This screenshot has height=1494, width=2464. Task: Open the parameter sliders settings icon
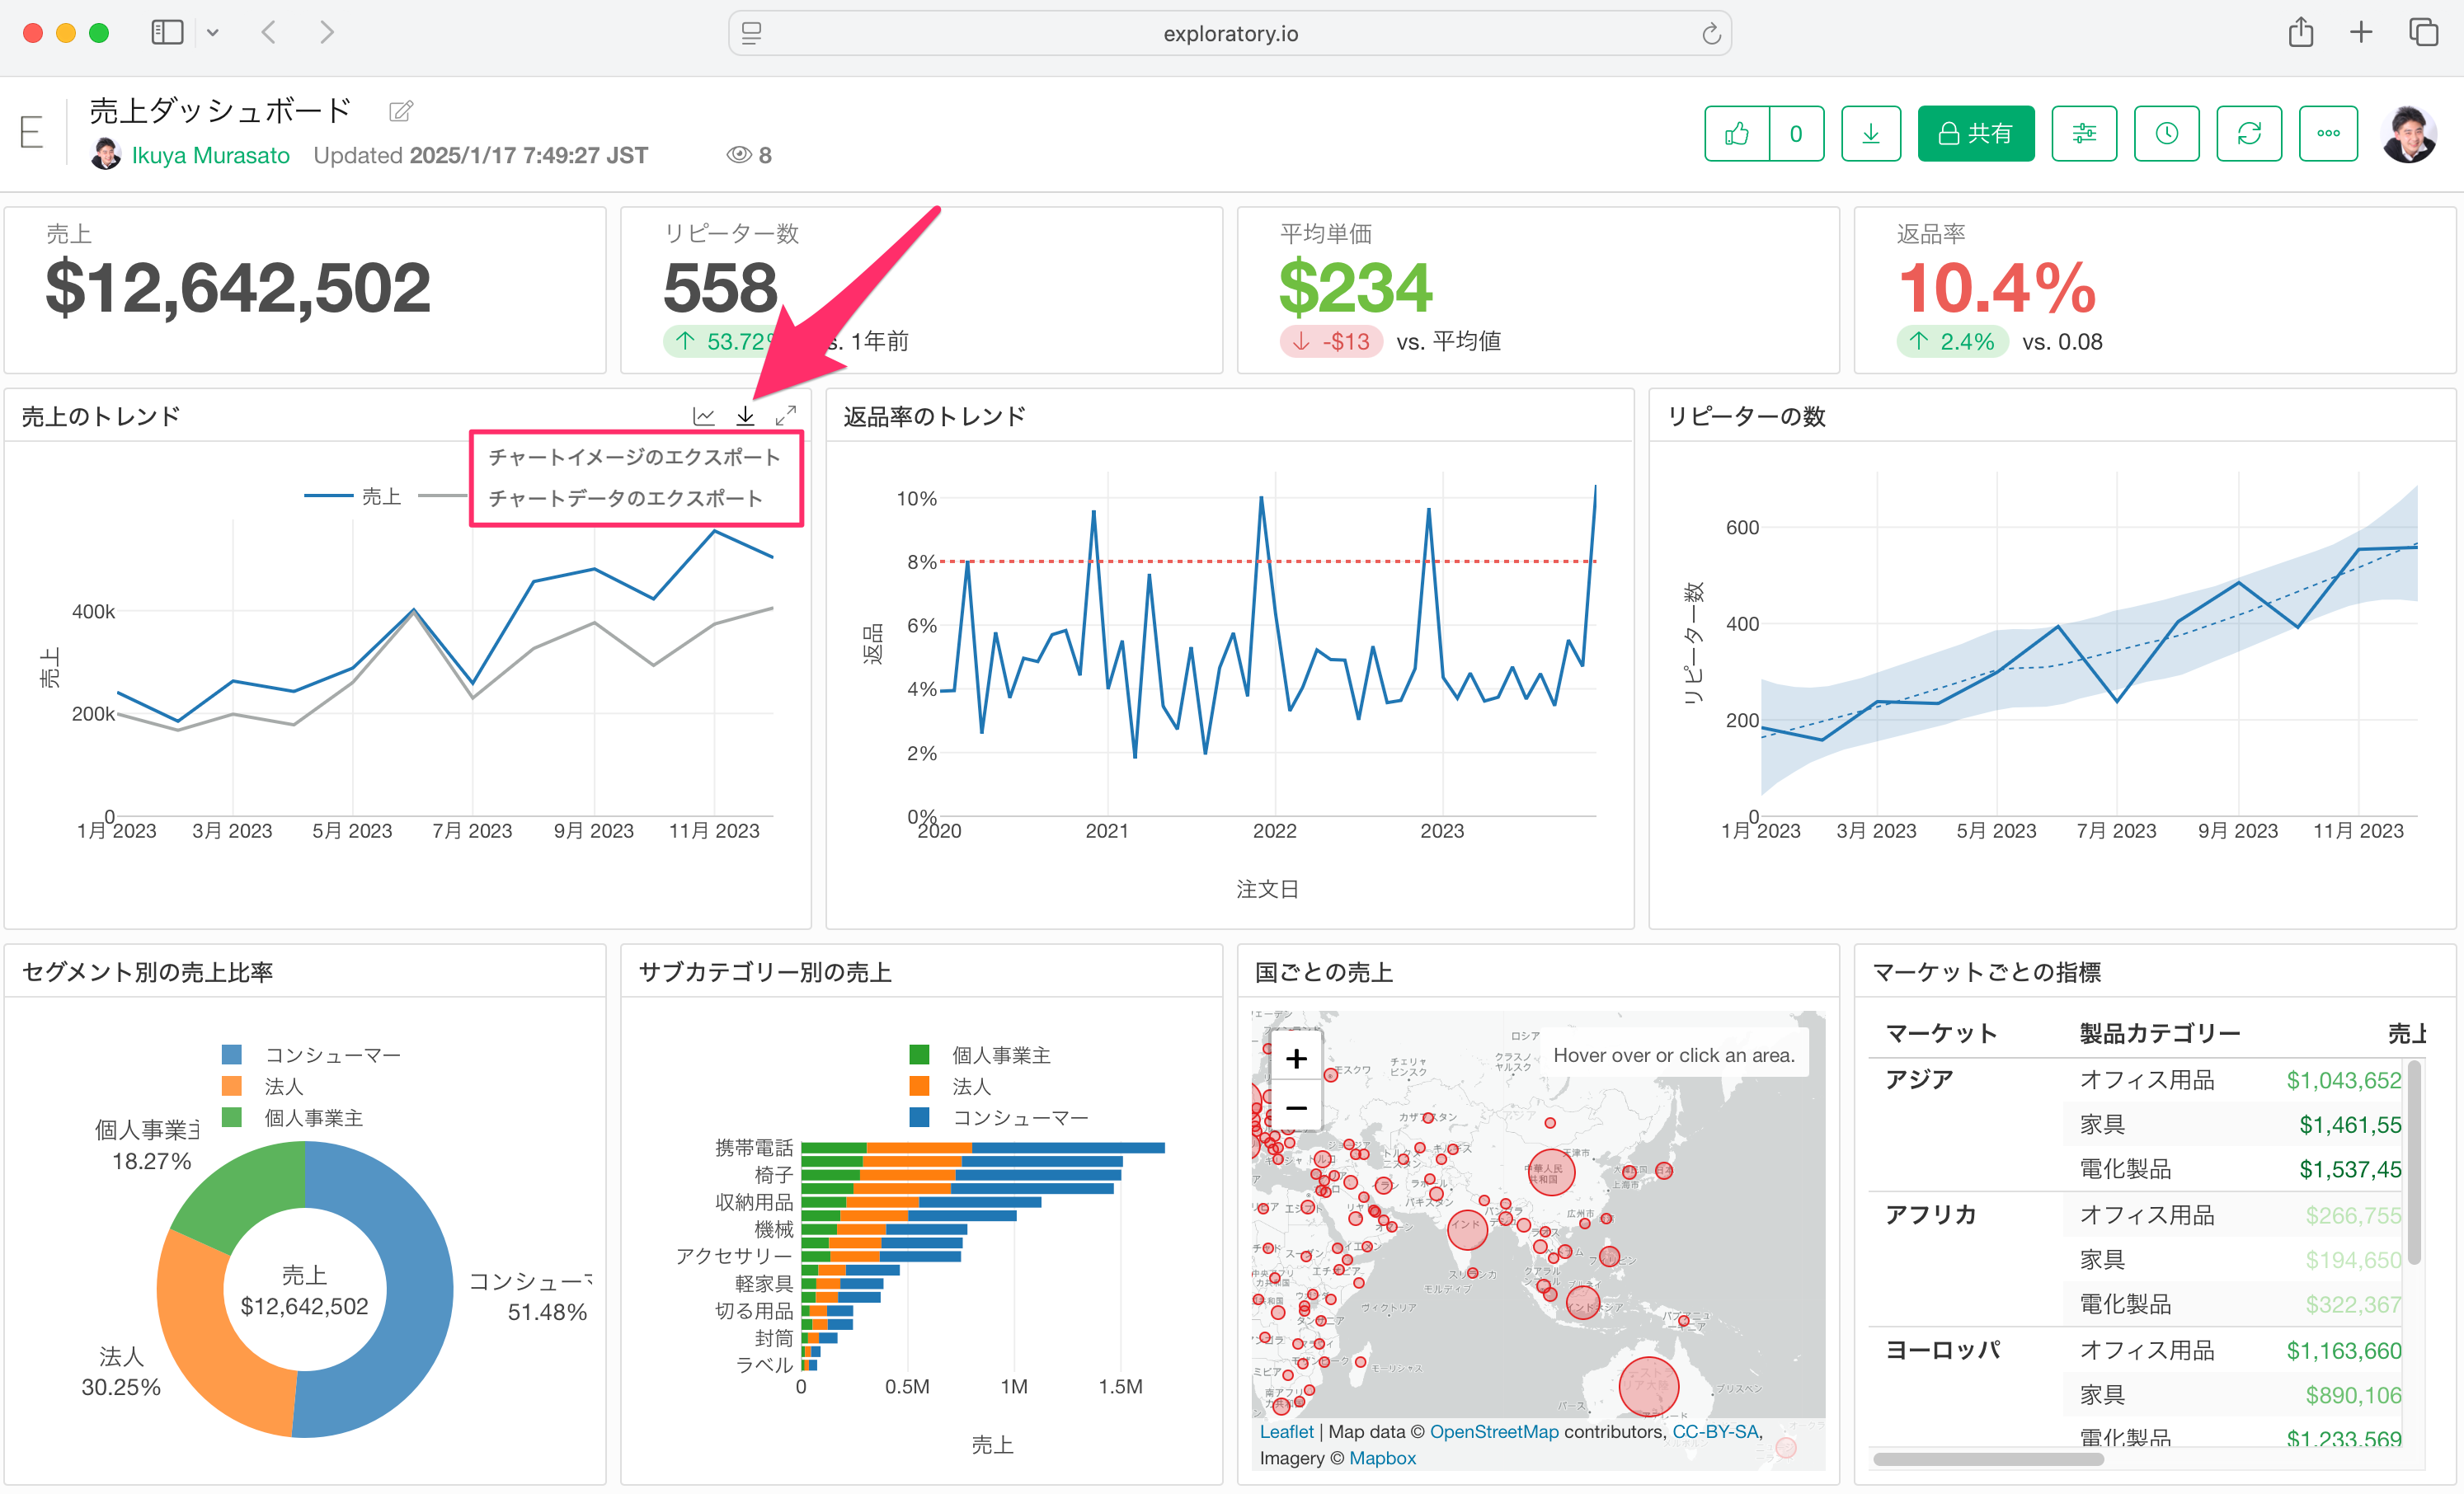[x=2084, y=134]
